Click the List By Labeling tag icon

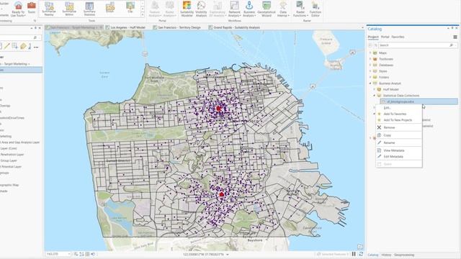click(x=23, y=46)
